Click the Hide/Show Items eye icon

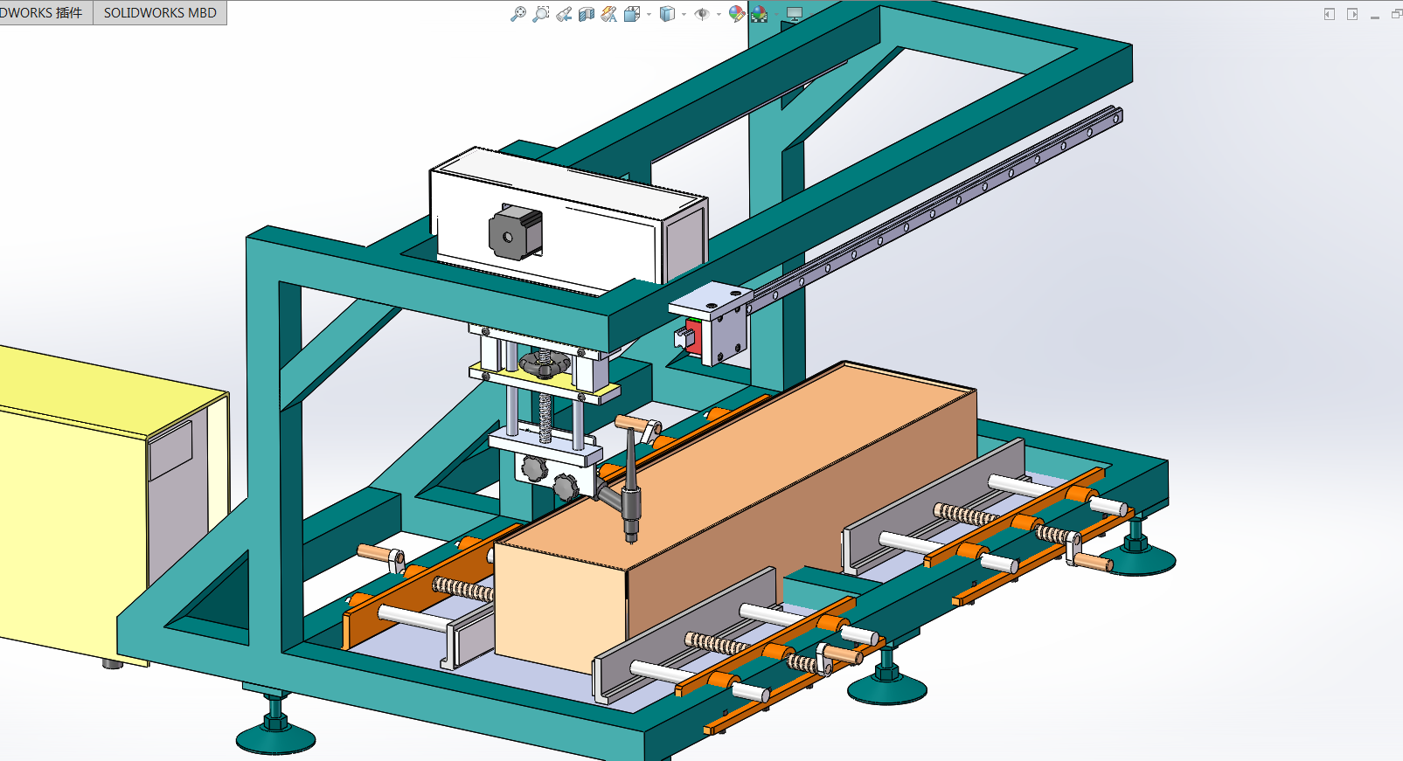click(x=701, y=14)
